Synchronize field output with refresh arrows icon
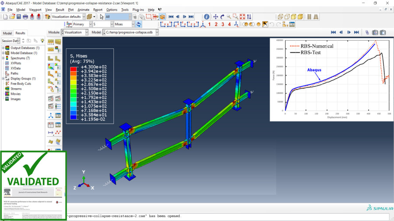Screen dimensions: 394x221 pos(139,24)
